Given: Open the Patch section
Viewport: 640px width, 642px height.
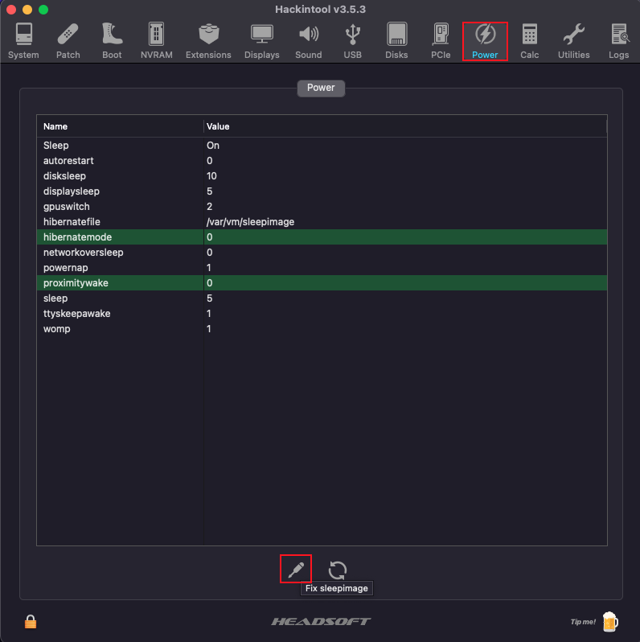Looking at the screenshot, I should (68, 40).
